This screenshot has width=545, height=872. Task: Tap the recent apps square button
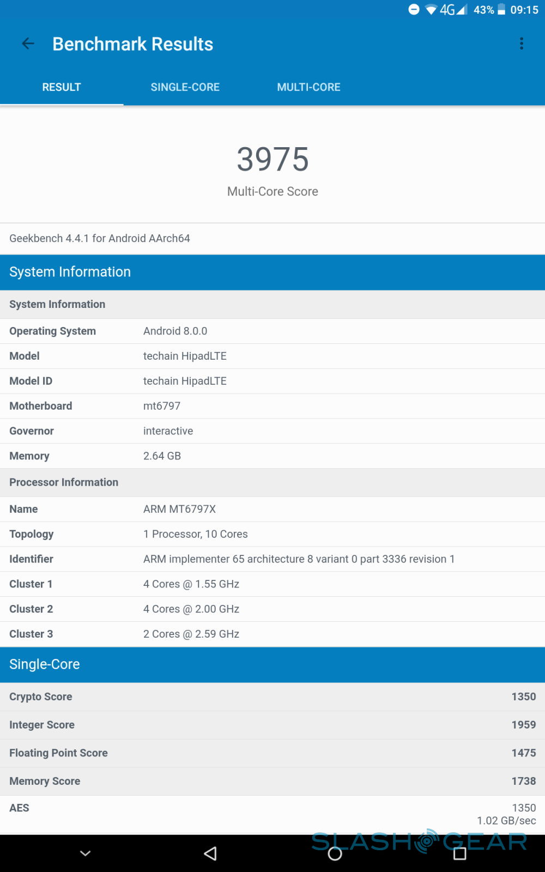click(x=459, y=853)
